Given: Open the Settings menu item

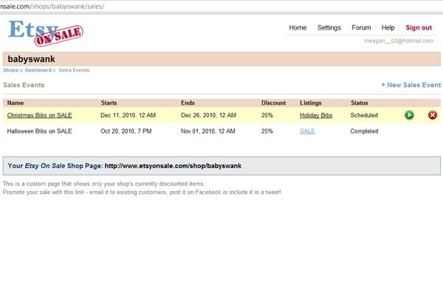Looking at the screenshot, I should pos(329,28).
